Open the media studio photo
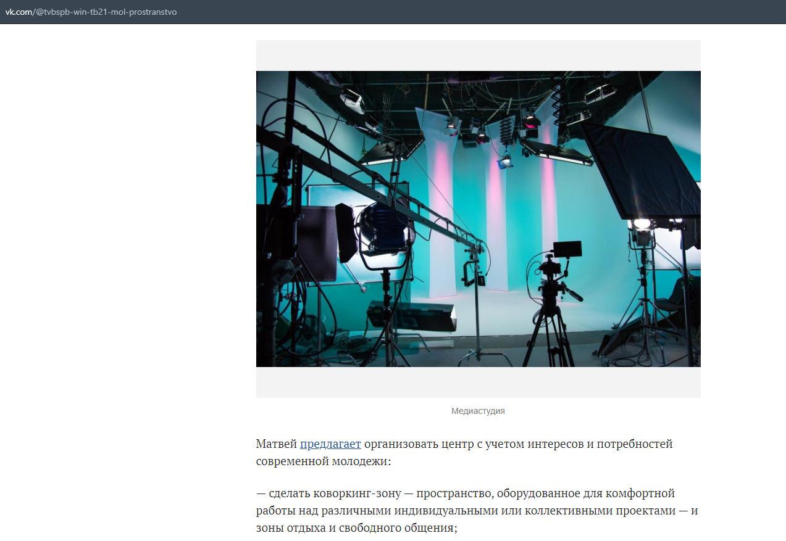Screen dimensions: 786x541 pyautogui.click(x=479, y=219)
